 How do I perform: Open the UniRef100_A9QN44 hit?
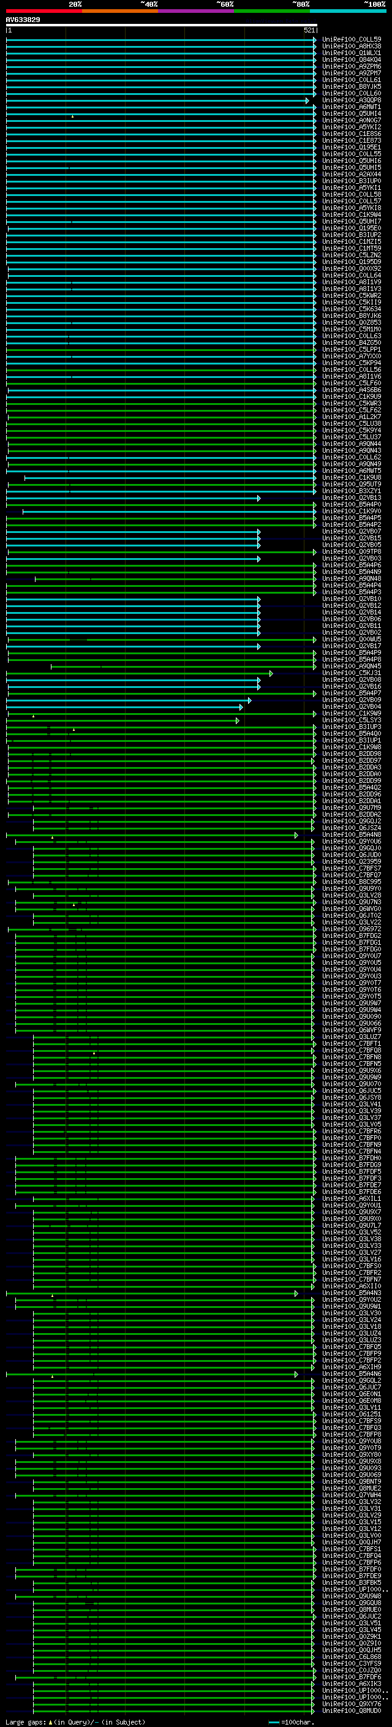[351, 444]
